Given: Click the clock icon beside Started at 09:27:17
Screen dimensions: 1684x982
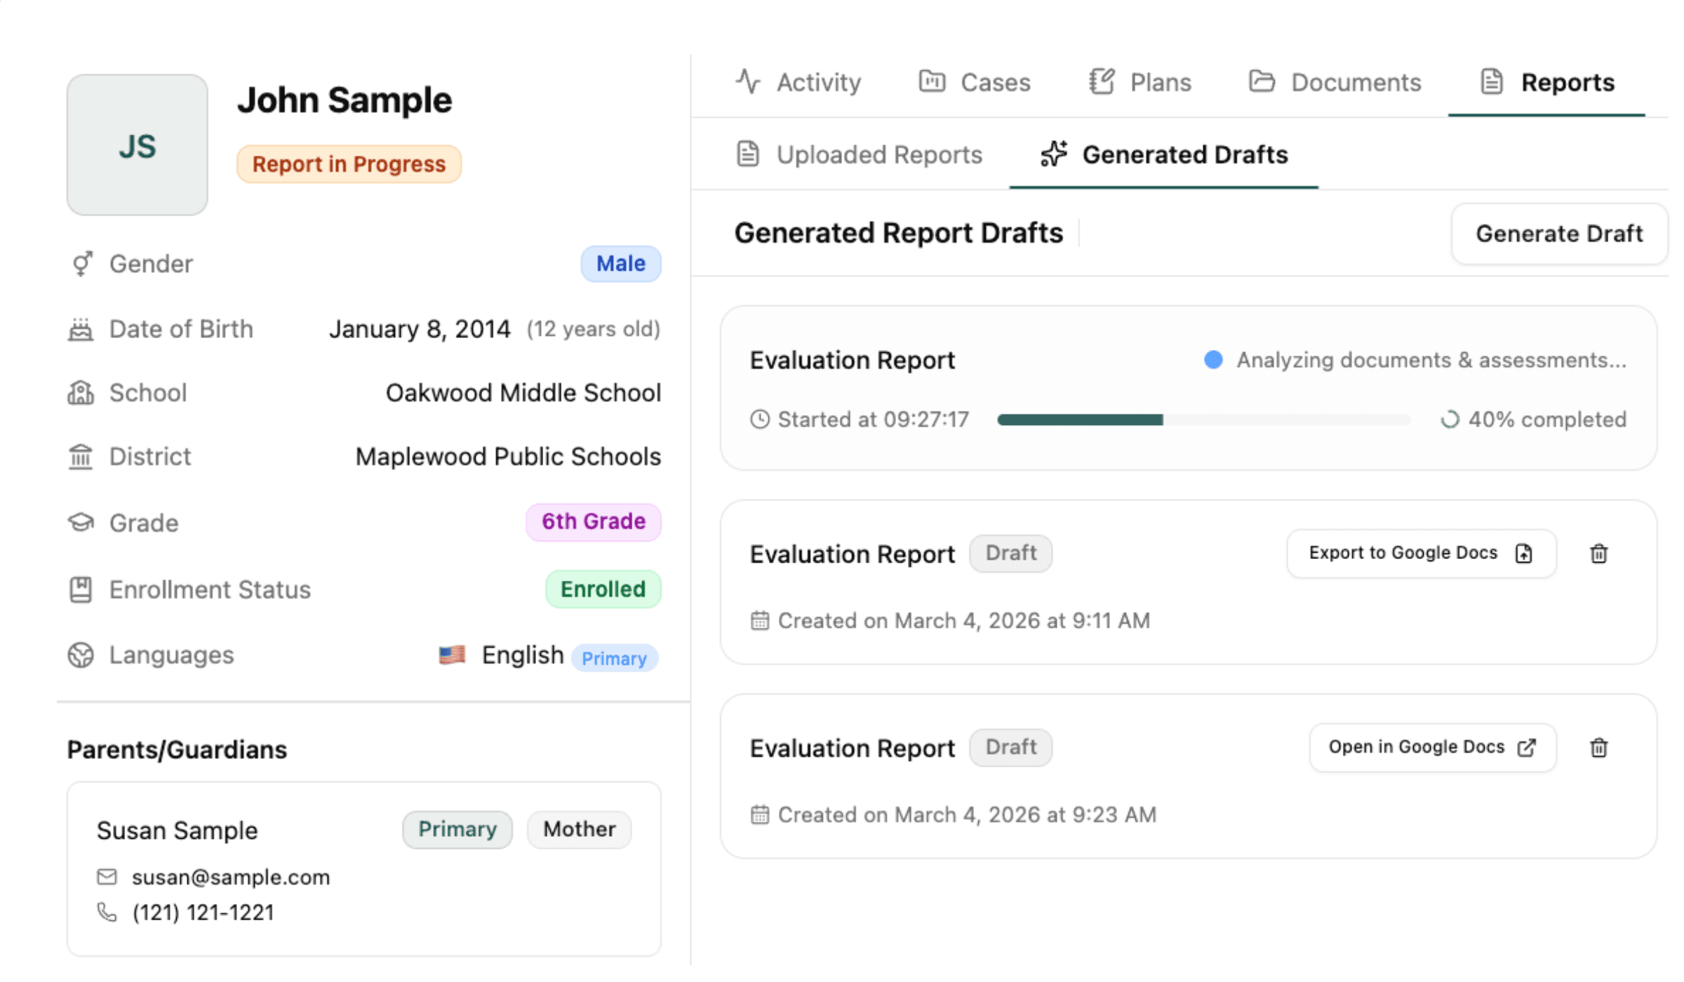Looking at the screenshot, I should (761, 419).
